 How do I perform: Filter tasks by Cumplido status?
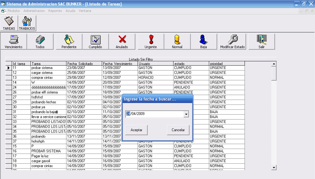[95, 42]
